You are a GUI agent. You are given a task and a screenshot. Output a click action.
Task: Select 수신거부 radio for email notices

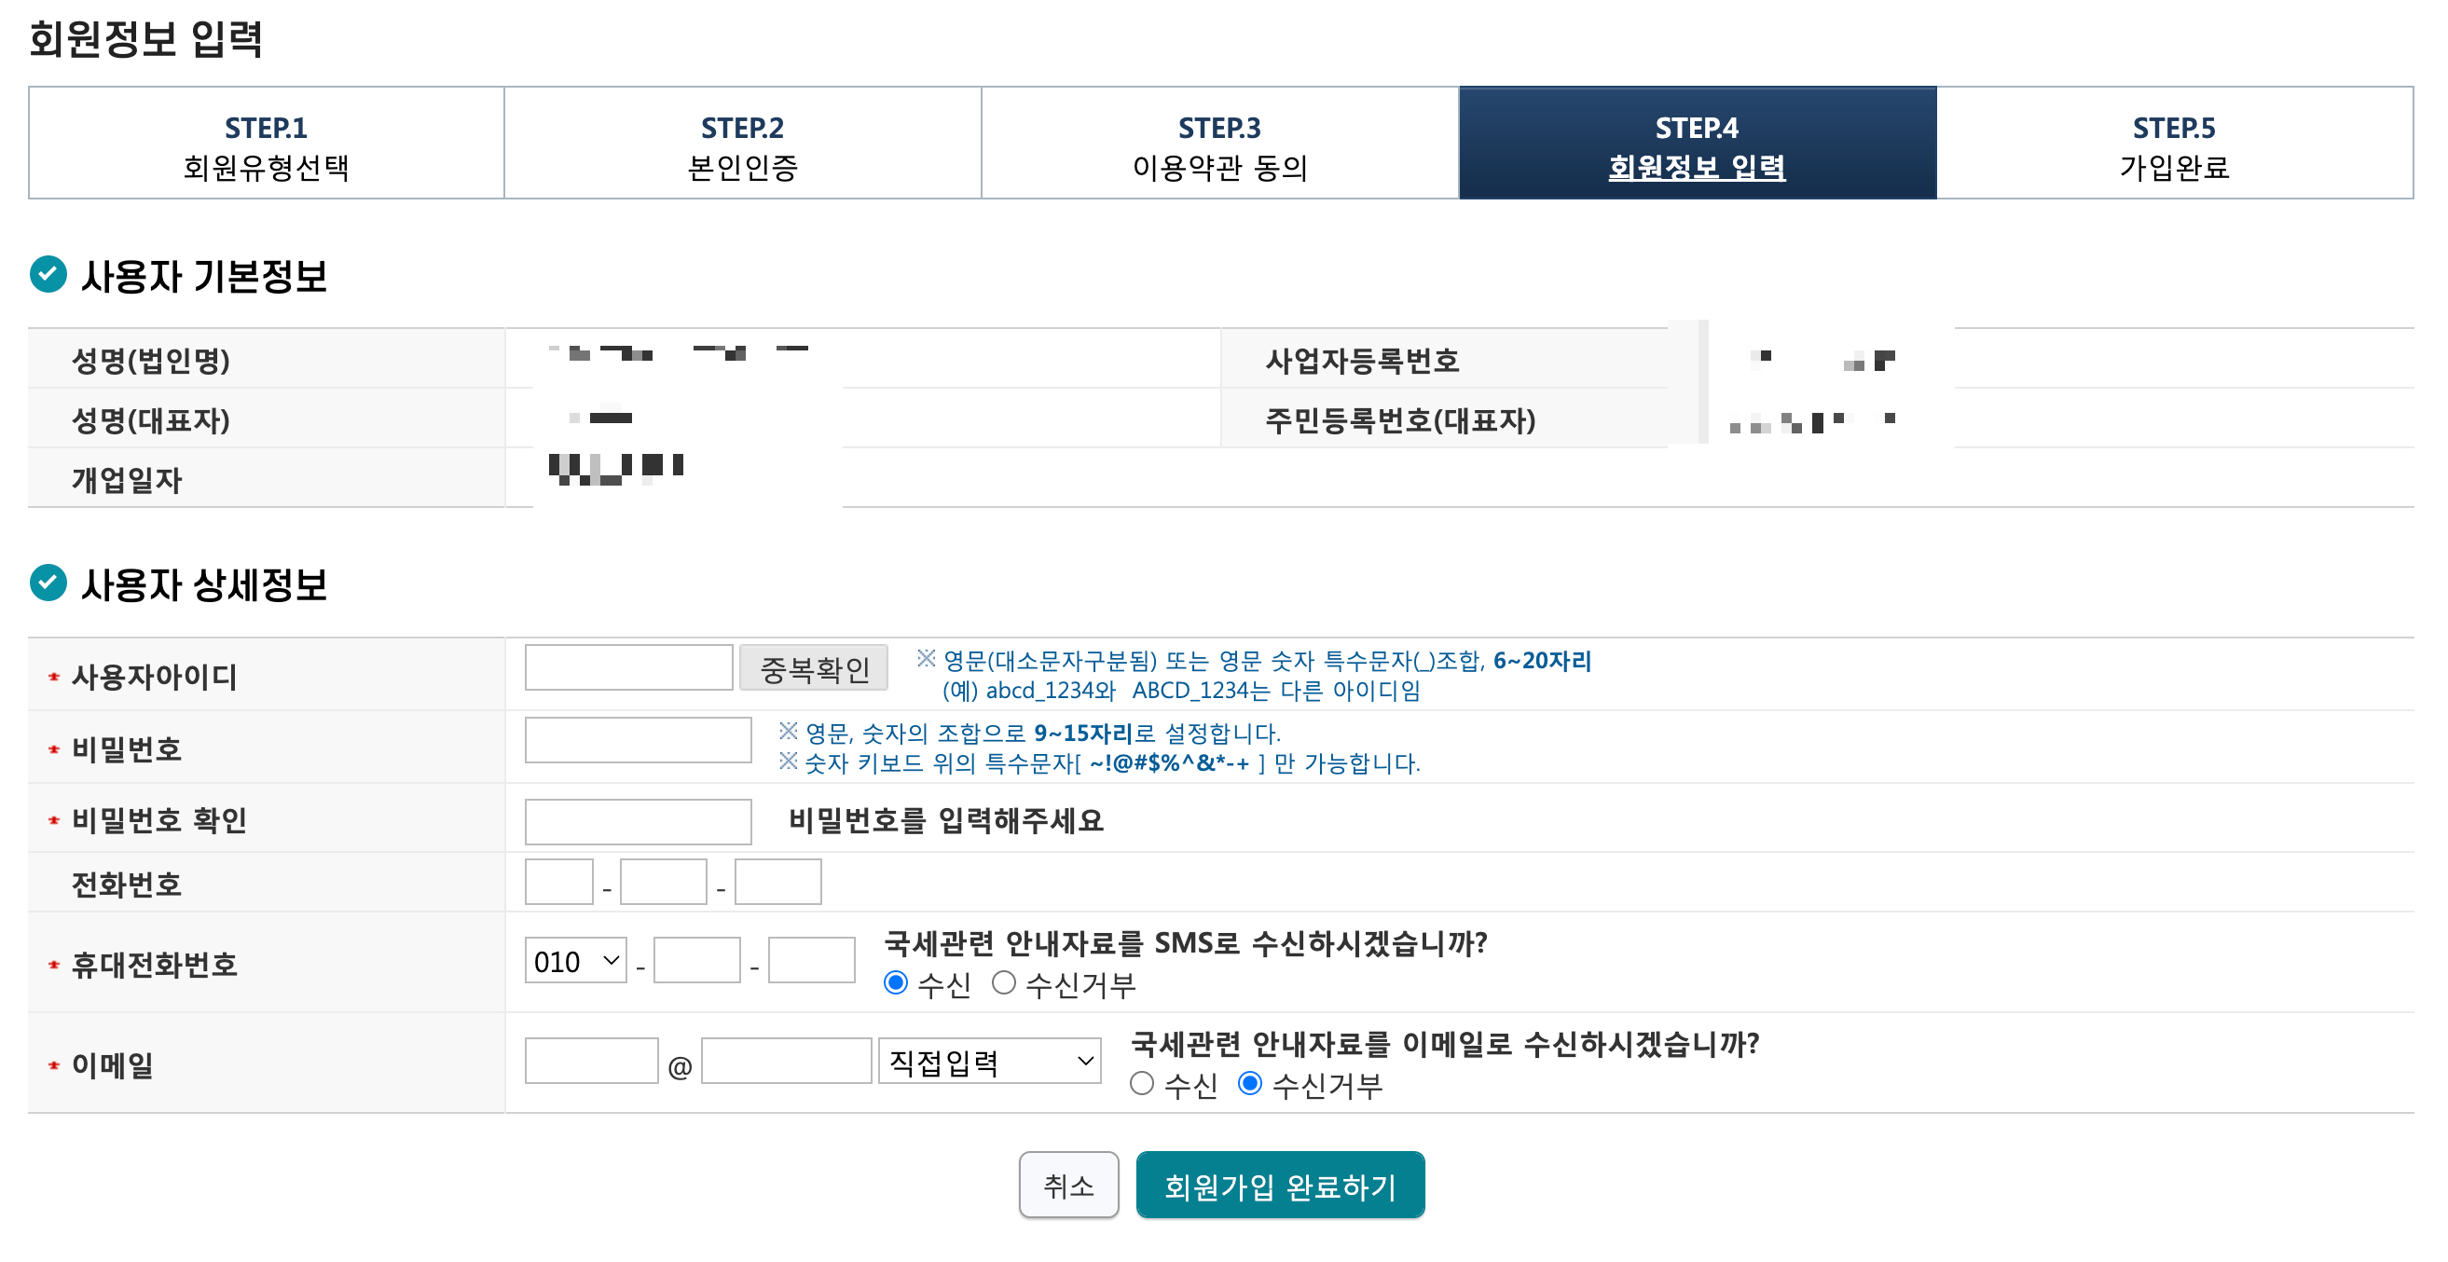tap(1250, 1083)
